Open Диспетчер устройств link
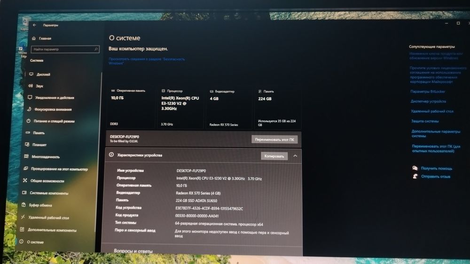470x264 pixels. pyautogui.click(x=428, y=101)
